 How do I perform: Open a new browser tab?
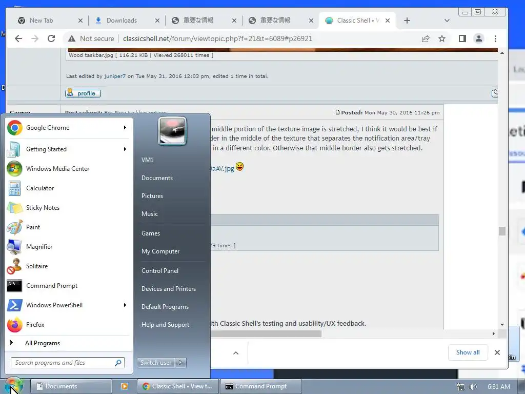(x=407, y=21)
